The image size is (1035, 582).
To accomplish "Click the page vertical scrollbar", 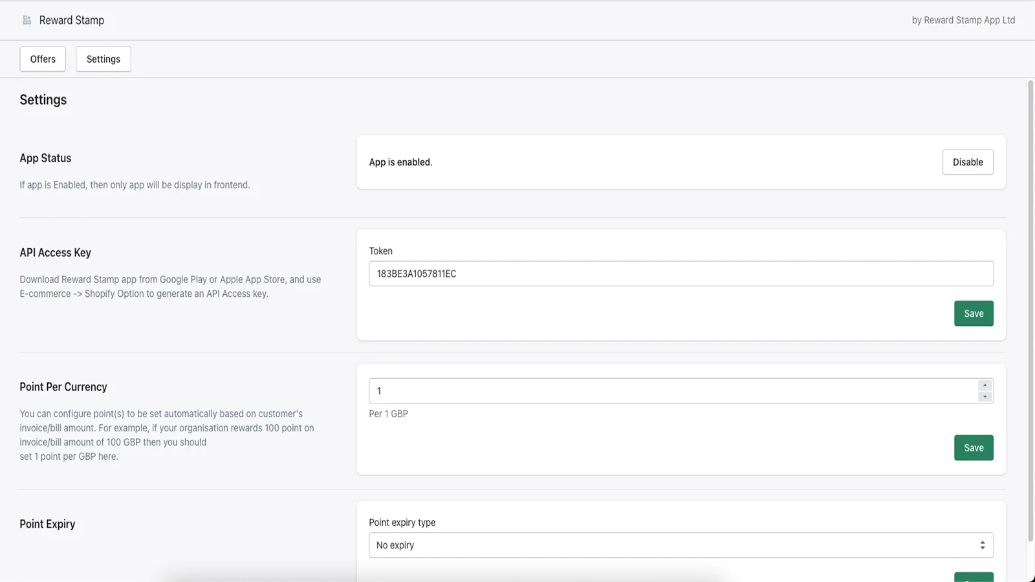I will 1030,310.
